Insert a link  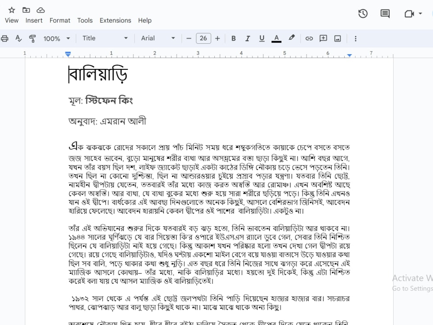coord(309,39)
